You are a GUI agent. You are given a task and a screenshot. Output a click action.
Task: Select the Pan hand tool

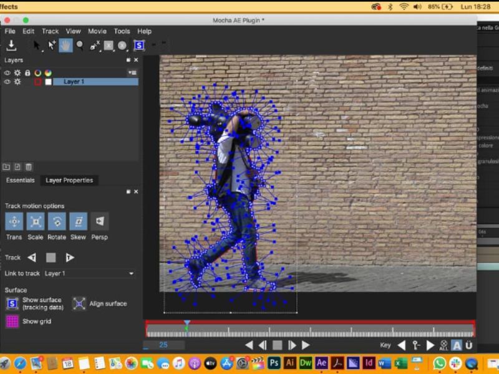click(x=65, y=45)
